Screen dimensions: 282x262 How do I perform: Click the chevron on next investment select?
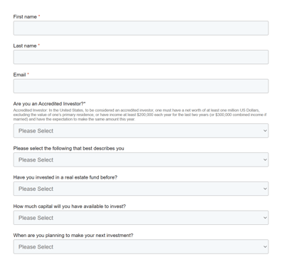265,247
